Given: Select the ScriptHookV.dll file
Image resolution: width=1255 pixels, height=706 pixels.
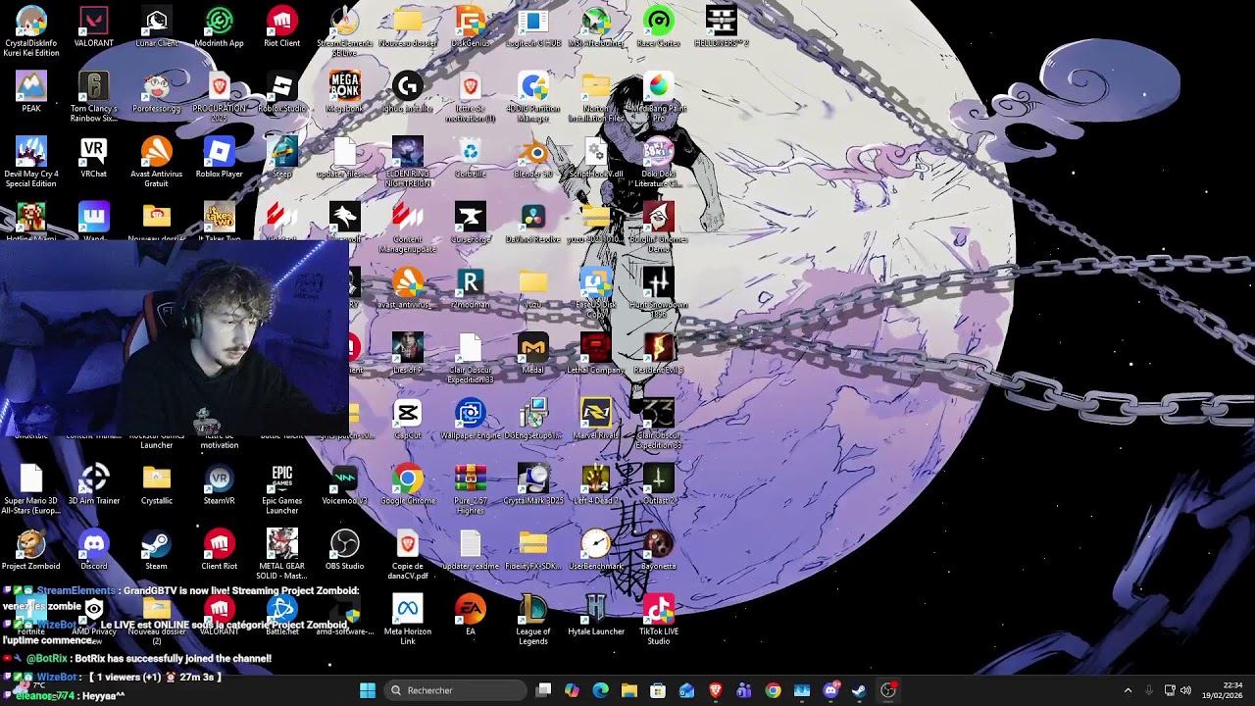Looking at the screenshot, I should pyautogui.click(x=596, y=158).
